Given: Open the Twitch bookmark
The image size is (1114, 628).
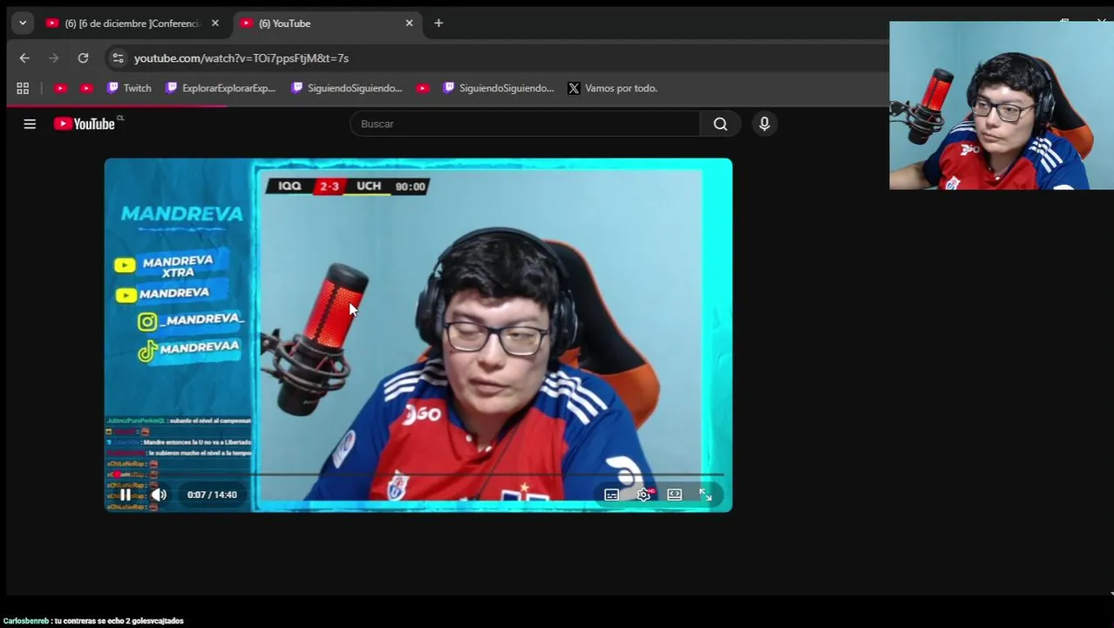Looking at the screenshot, I should (x=129, y=88).
